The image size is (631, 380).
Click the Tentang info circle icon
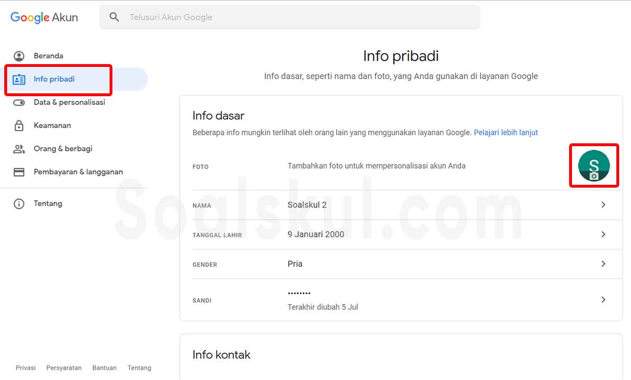coord(19,204)
